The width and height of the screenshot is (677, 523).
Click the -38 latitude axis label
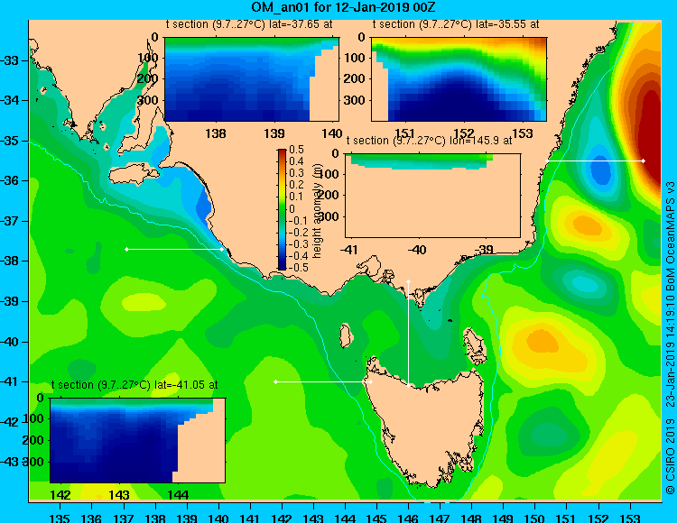point(10,261)
